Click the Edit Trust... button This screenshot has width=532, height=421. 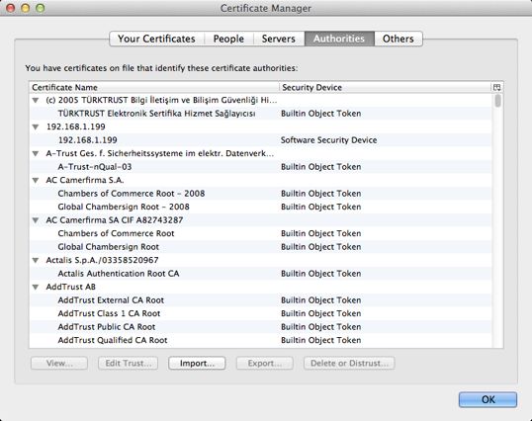[129, 364]
